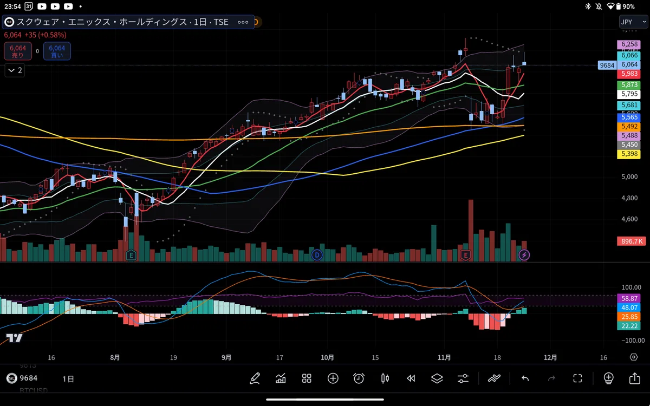Tap the 12月 label on time axis
The width and height of the screenshot is (650, 406).
(x=550, y=357)
